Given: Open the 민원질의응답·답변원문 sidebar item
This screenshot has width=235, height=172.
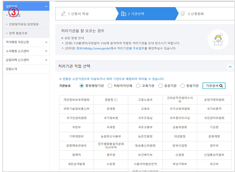Looking at the screenshot, I should click(x=24, y=24).
